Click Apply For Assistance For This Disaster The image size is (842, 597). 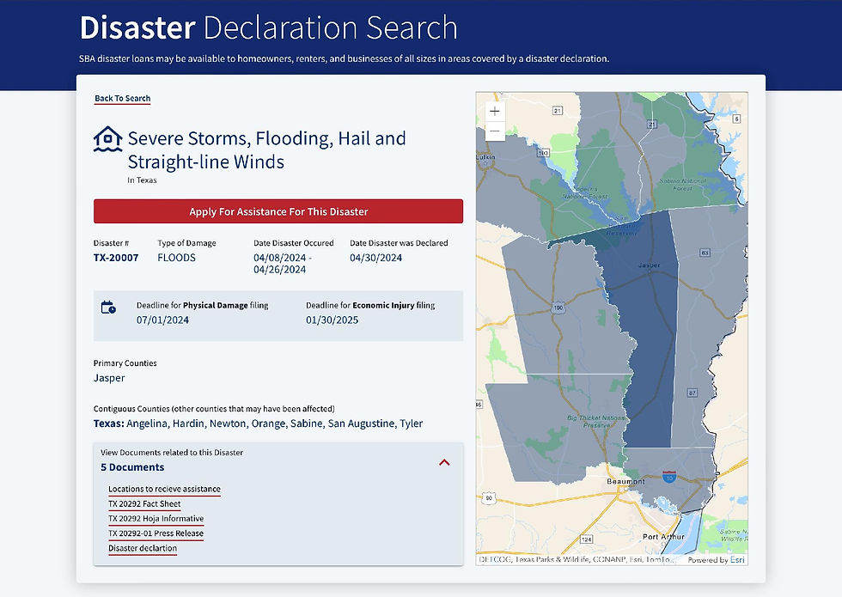(x=278, y=211)
